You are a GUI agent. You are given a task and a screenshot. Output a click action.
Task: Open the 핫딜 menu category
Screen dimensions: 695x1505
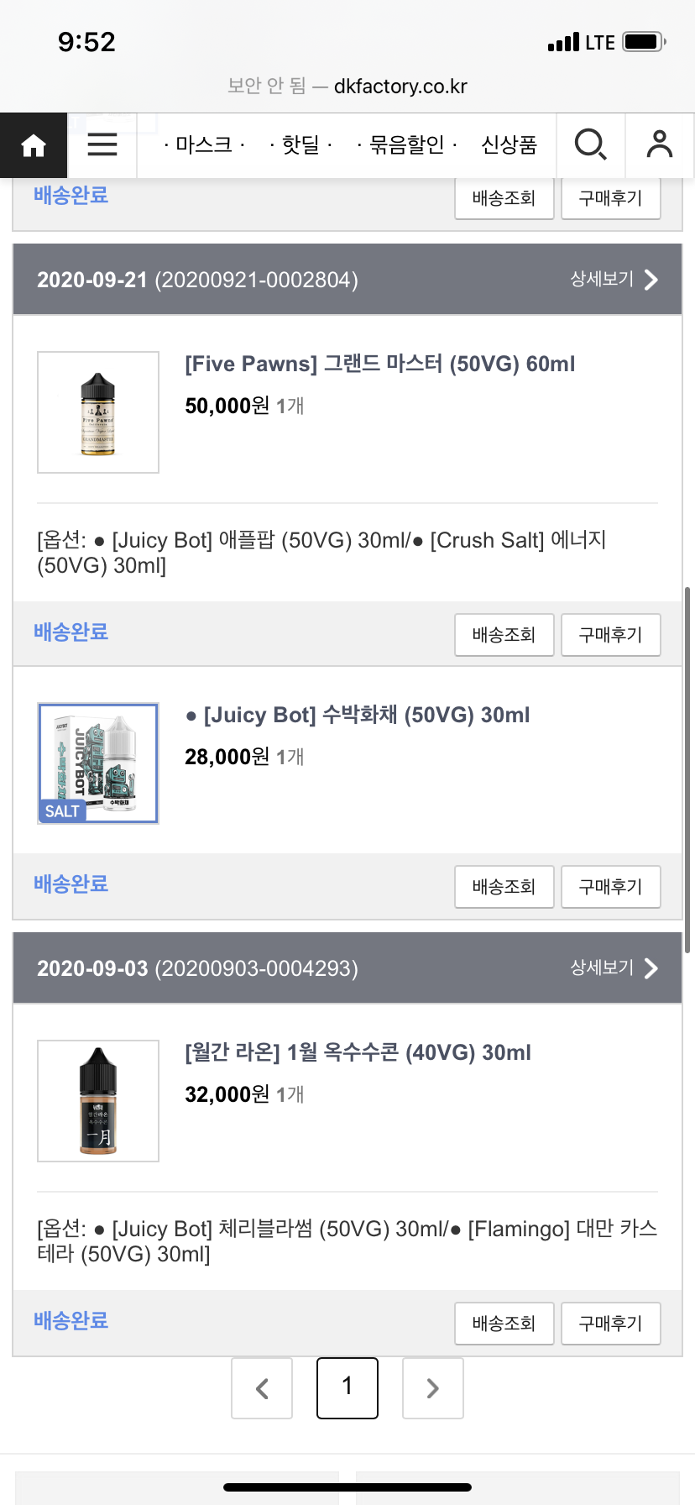301,145
